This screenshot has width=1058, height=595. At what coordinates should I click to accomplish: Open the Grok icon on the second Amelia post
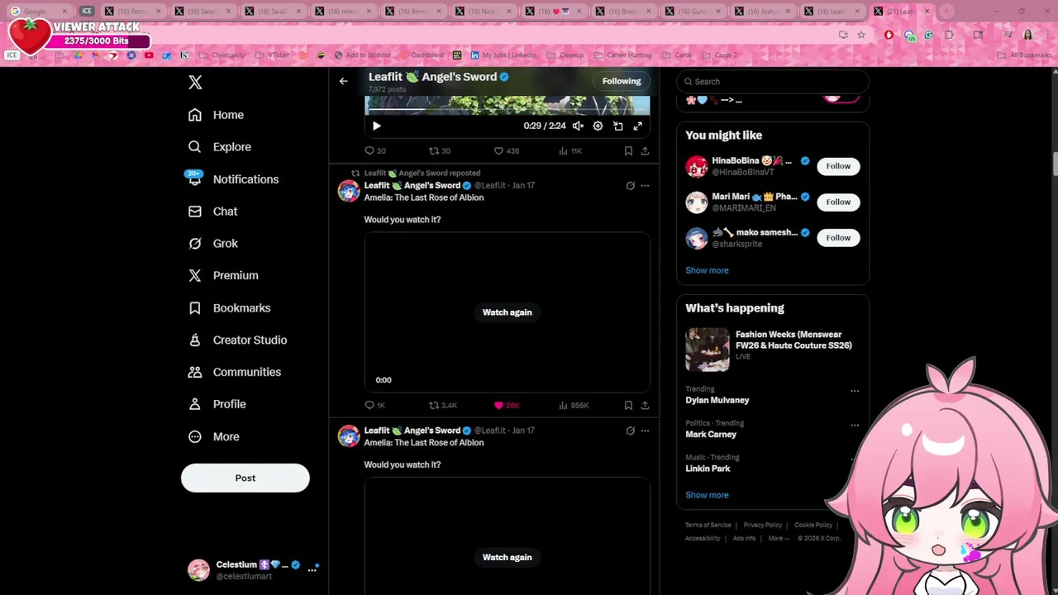(x=630, y=431)
